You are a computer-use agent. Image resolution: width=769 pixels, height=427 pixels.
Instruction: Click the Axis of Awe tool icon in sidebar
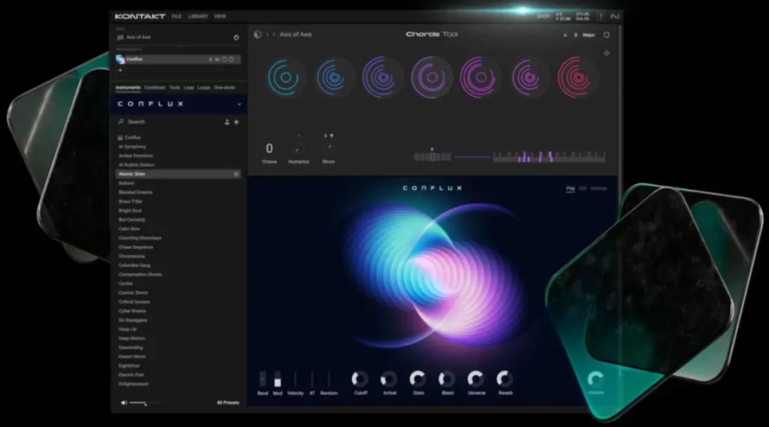click(120, 38)
